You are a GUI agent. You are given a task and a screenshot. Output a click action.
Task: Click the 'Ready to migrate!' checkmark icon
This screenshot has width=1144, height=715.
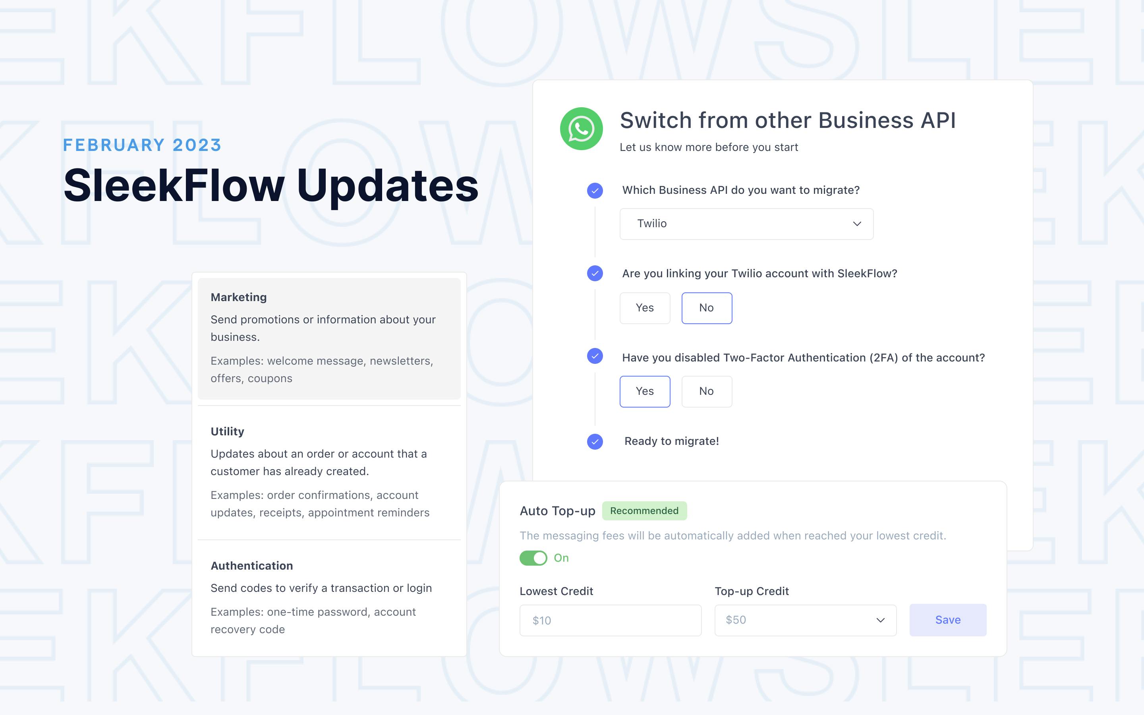point(595,441)
